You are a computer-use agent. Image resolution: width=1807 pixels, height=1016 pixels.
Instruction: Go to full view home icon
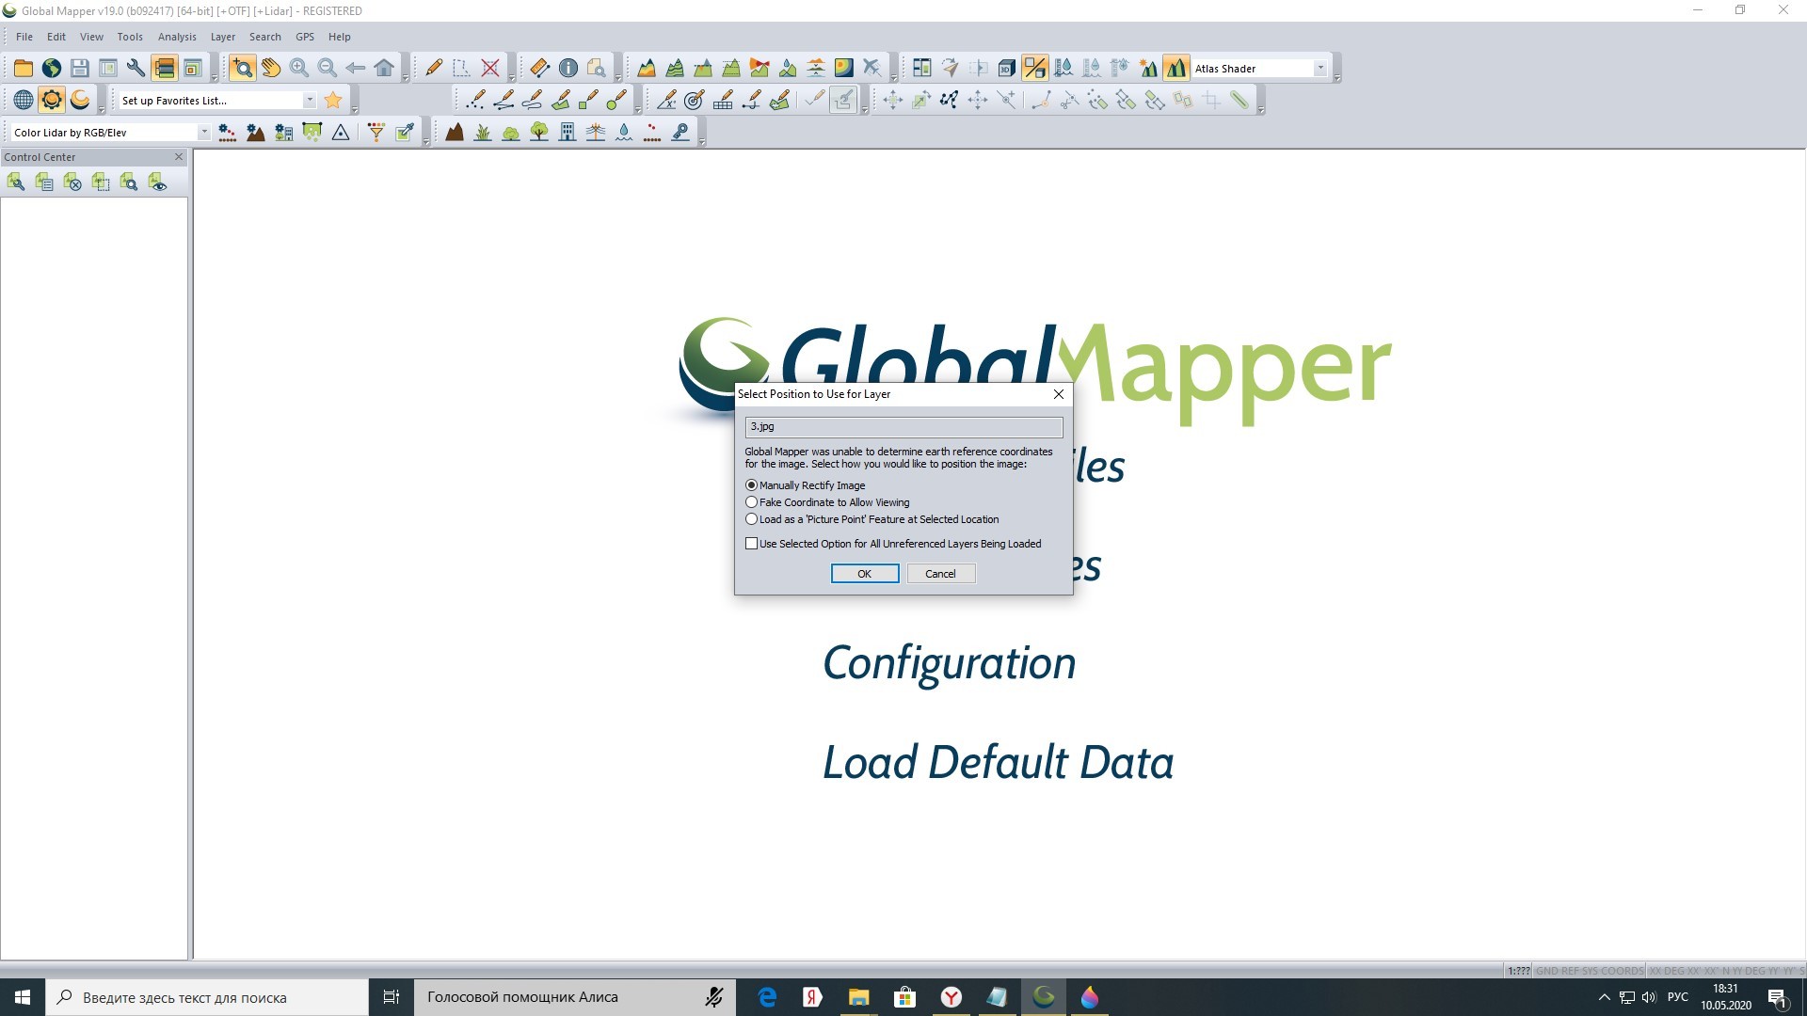[x=384, y=68]
